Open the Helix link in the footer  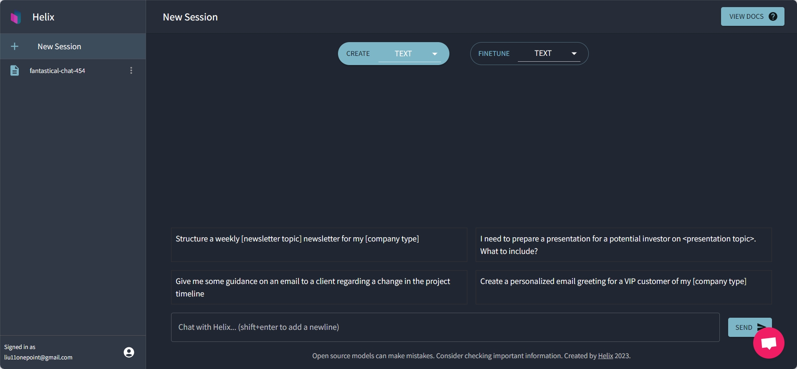point(605,356)
